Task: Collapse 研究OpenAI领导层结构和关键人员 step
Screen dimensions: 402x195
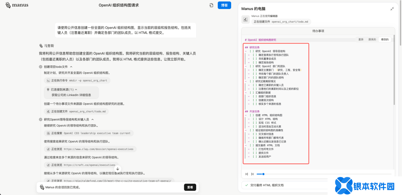Action: [x=93, y=119]
